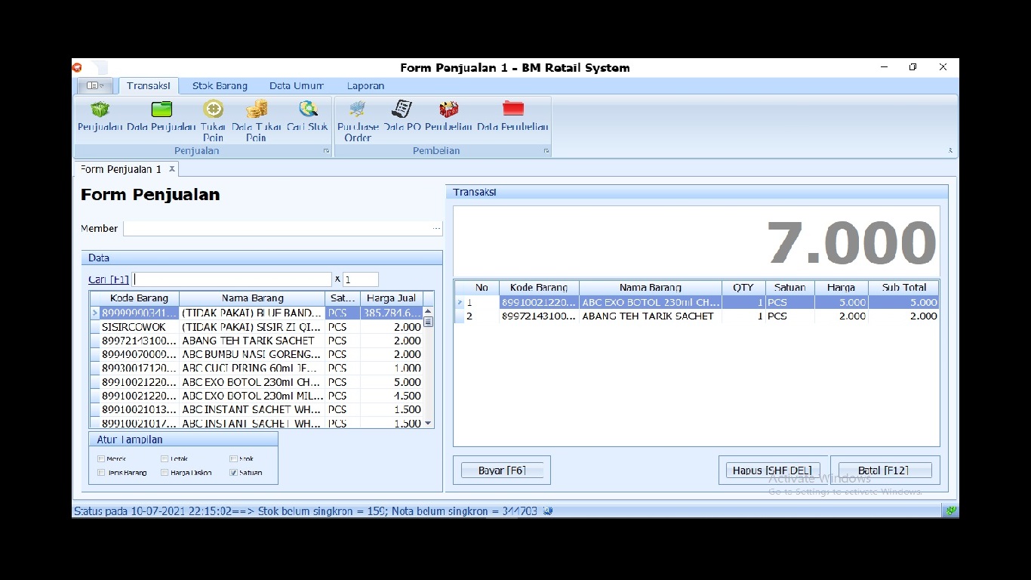Open the Data Penjualan green folder

tap(162, 110)
